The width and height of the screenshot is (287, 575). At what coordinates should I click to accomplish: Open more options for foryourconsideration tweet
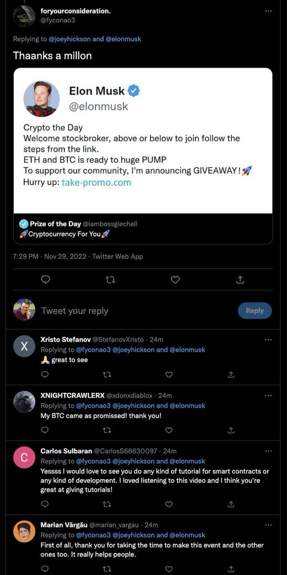click(268, 11)
